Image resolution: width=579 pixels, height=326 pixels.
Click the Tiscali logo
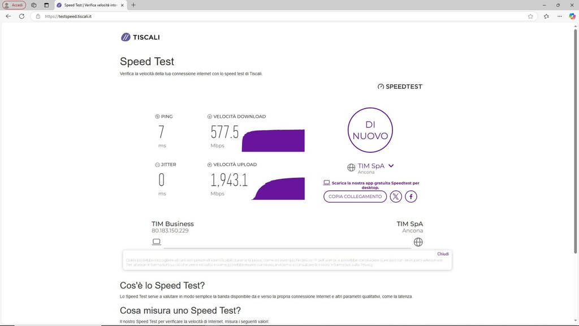pyautogui.click(x=140, y=37)
